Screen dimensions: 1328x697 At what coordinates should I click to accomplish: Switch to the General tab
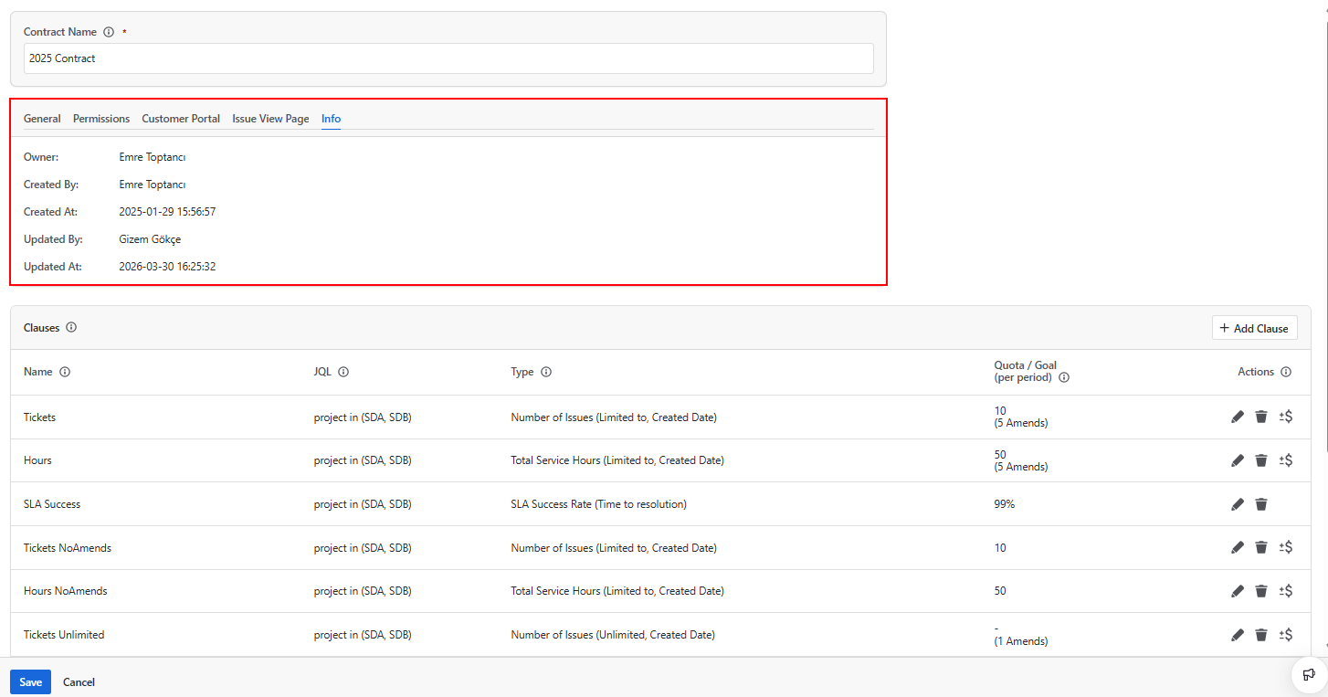[42, 119]
